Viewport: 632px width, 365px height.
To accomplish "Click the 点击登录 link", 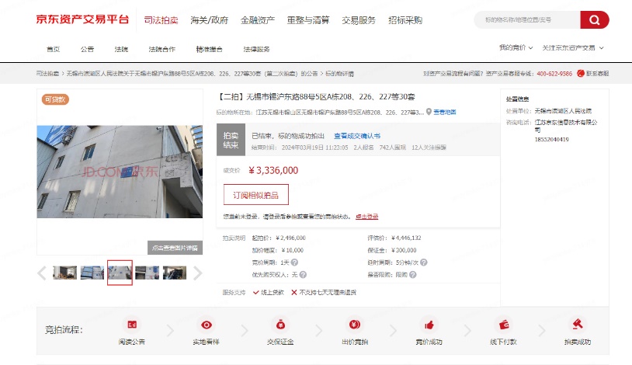I will tap(366, 217).
